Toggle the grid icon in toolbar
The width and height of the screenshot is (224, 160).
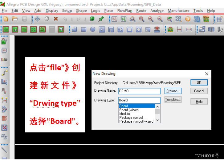[219, 19]
